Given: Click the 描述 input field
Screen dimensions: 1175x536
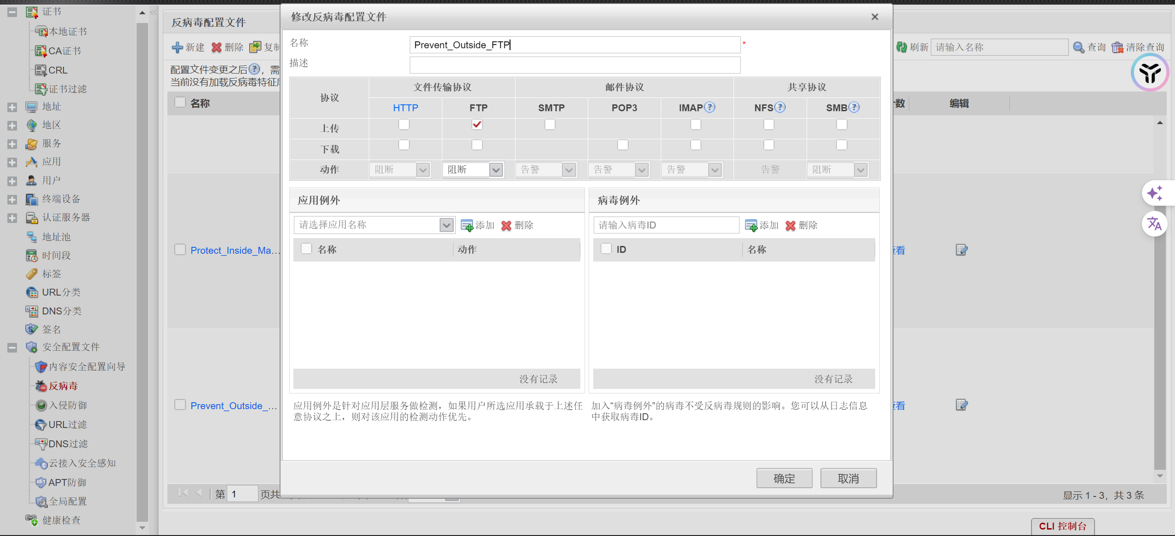Looking at the screenshot, I should coord(575,65).
